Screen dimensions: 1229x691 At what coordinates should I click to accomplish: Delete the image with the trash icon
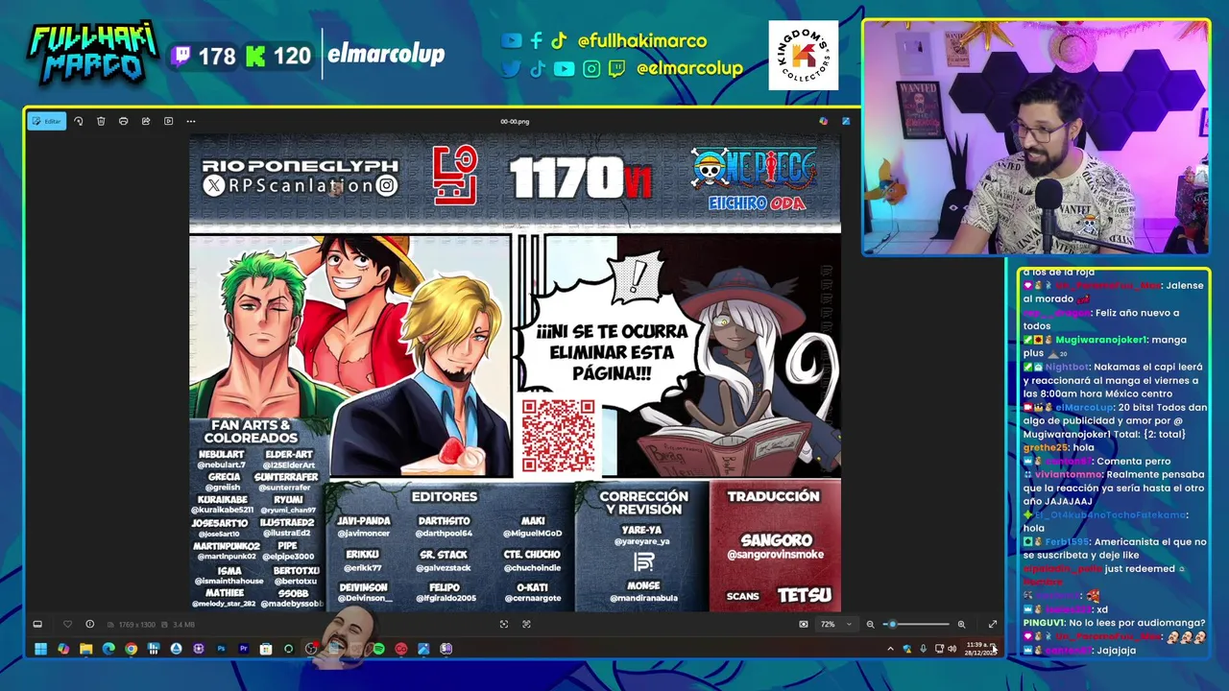click(101, 121)
